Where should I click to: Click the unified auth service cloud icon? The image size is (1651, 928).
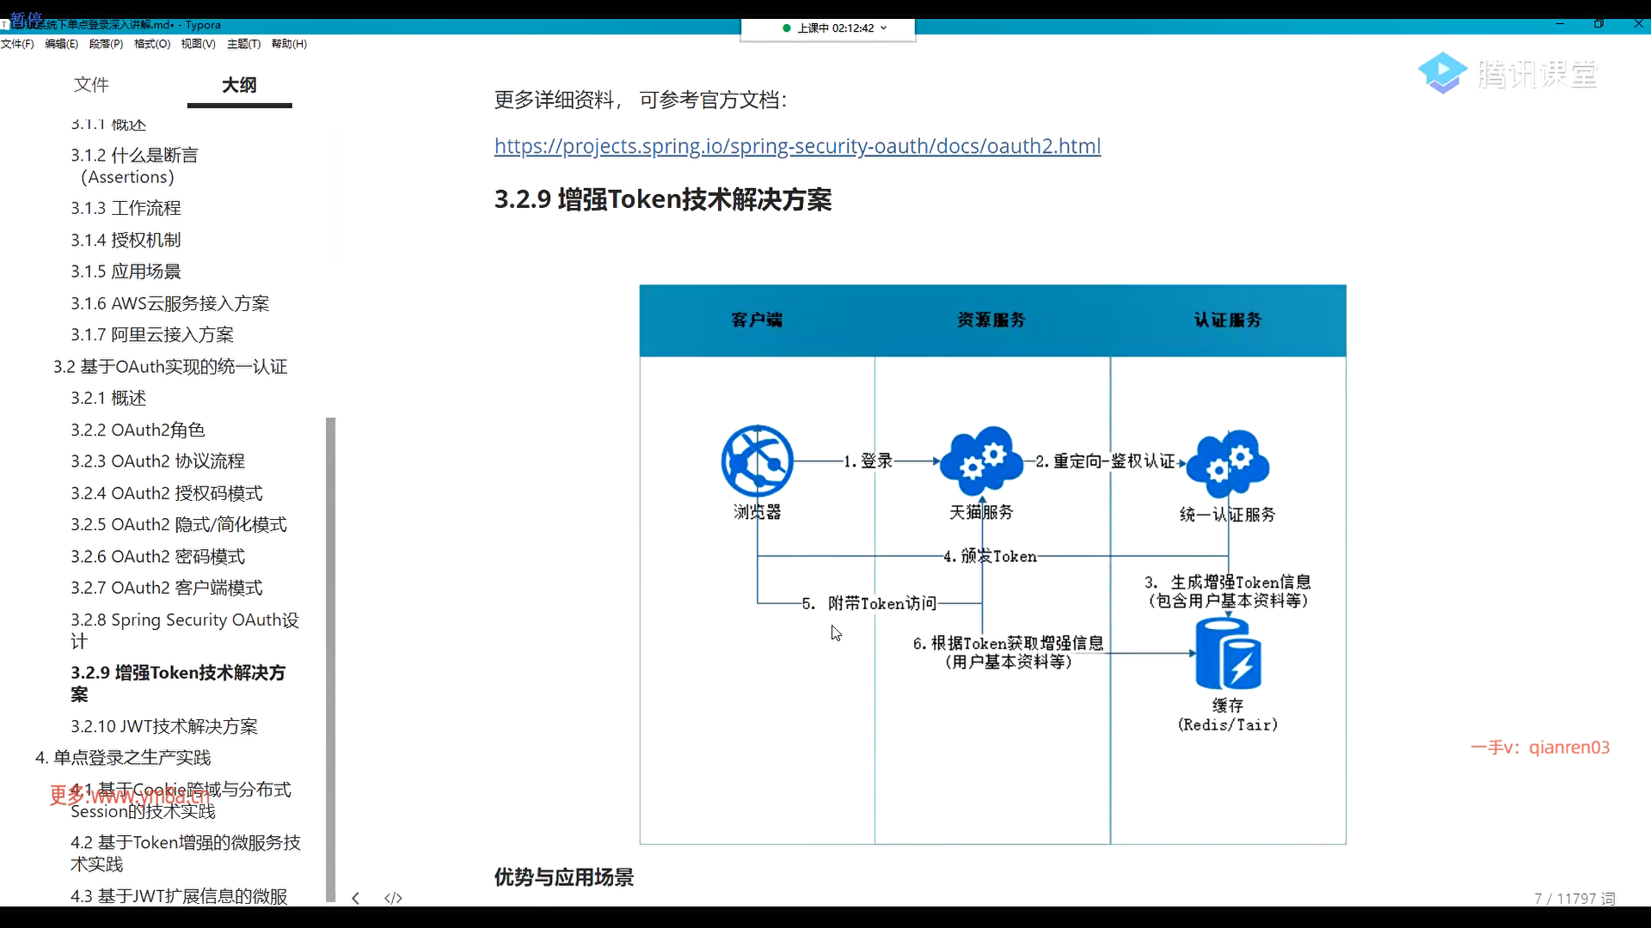pos(1228,464)
